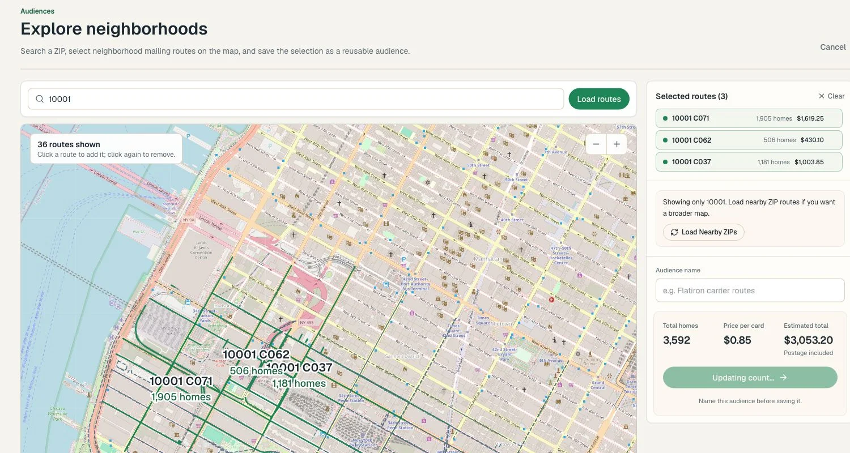Image resolution: width=850 pixels, height=453 pixels.
Task: Click the 'Explore neighborhoods' page heading
Action: point(114,28)
